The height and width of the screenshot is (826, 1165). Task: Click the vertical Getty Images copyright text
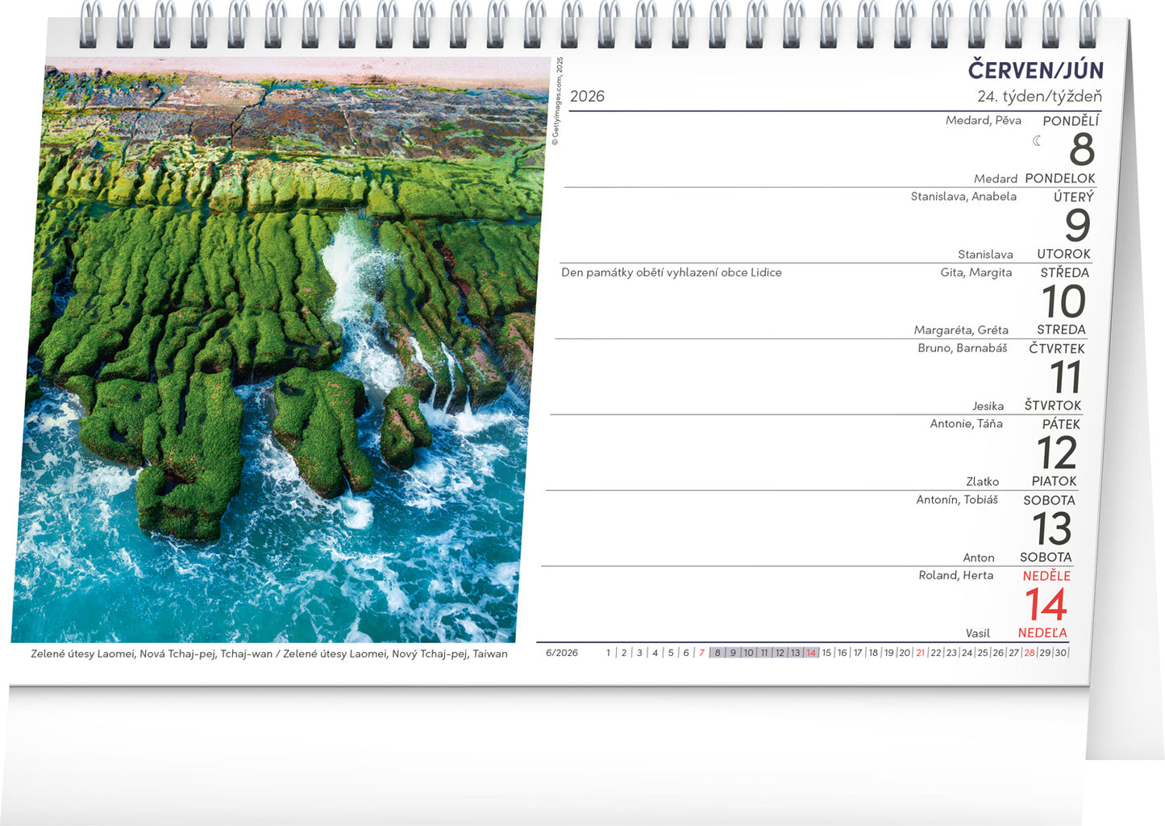tap(558, 101)
